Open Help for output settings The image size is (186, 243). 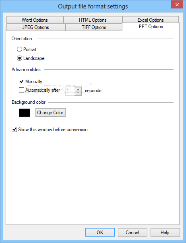coord(165,232)
